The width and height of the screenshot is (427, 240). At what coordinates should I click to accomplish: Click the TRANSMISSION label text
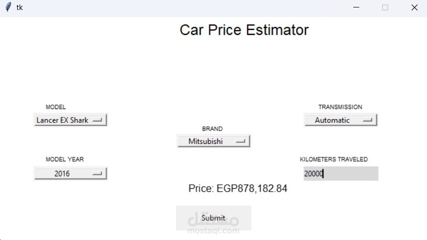pyautogui.click(x=340, y=107)
